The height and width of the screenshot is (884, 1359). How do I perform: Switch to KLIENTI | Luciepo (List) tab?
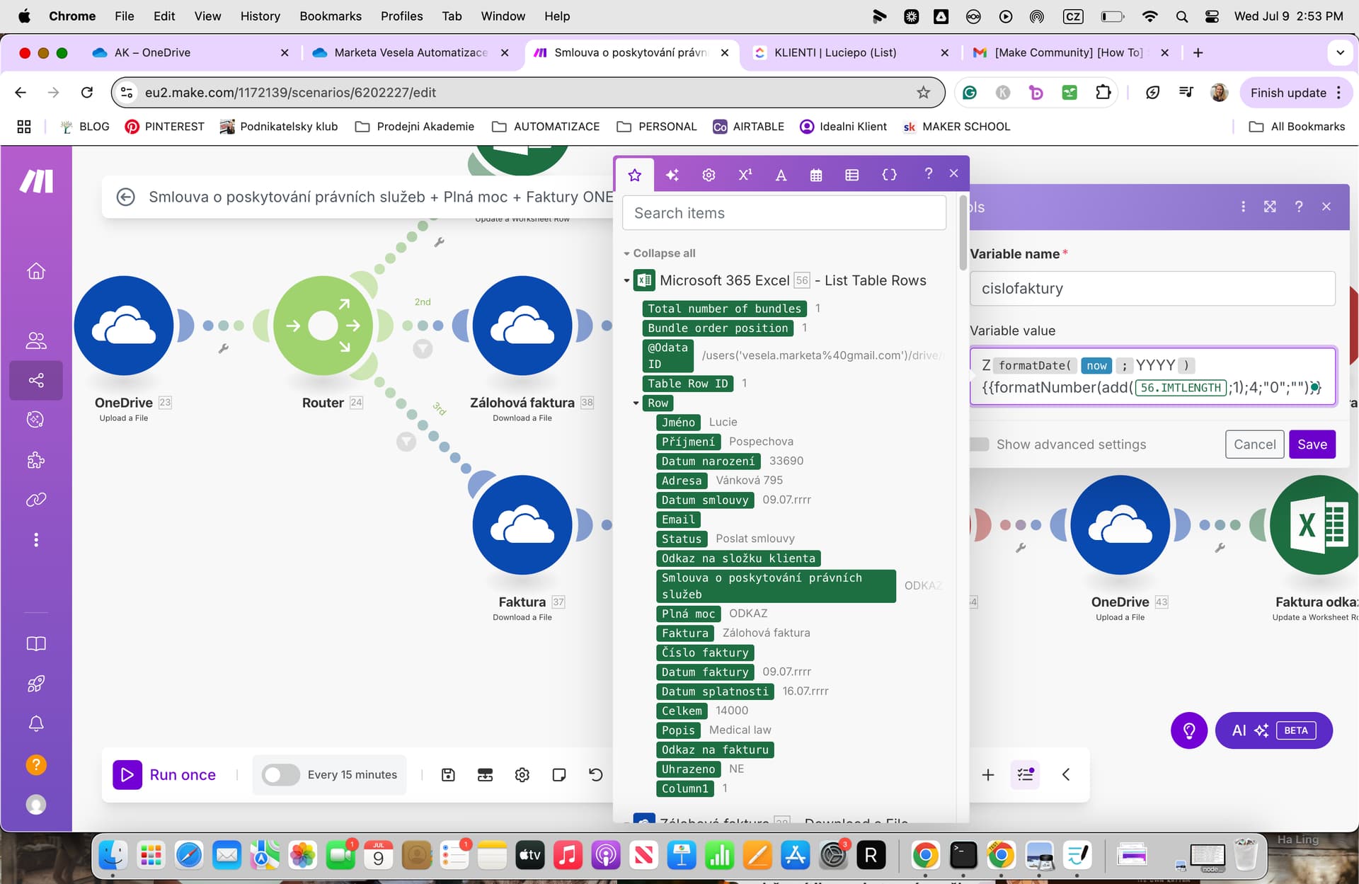click(x=835, y=52)
